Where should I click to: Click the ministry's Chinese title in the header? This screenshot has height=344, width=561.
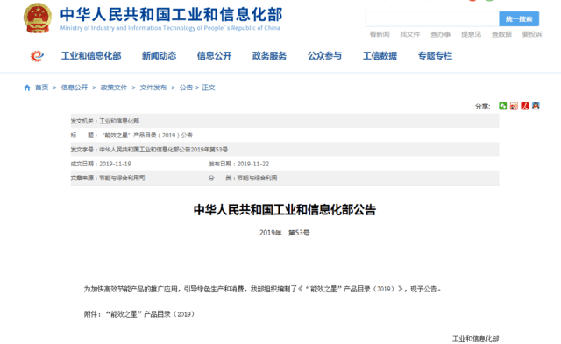pos(172,14)
